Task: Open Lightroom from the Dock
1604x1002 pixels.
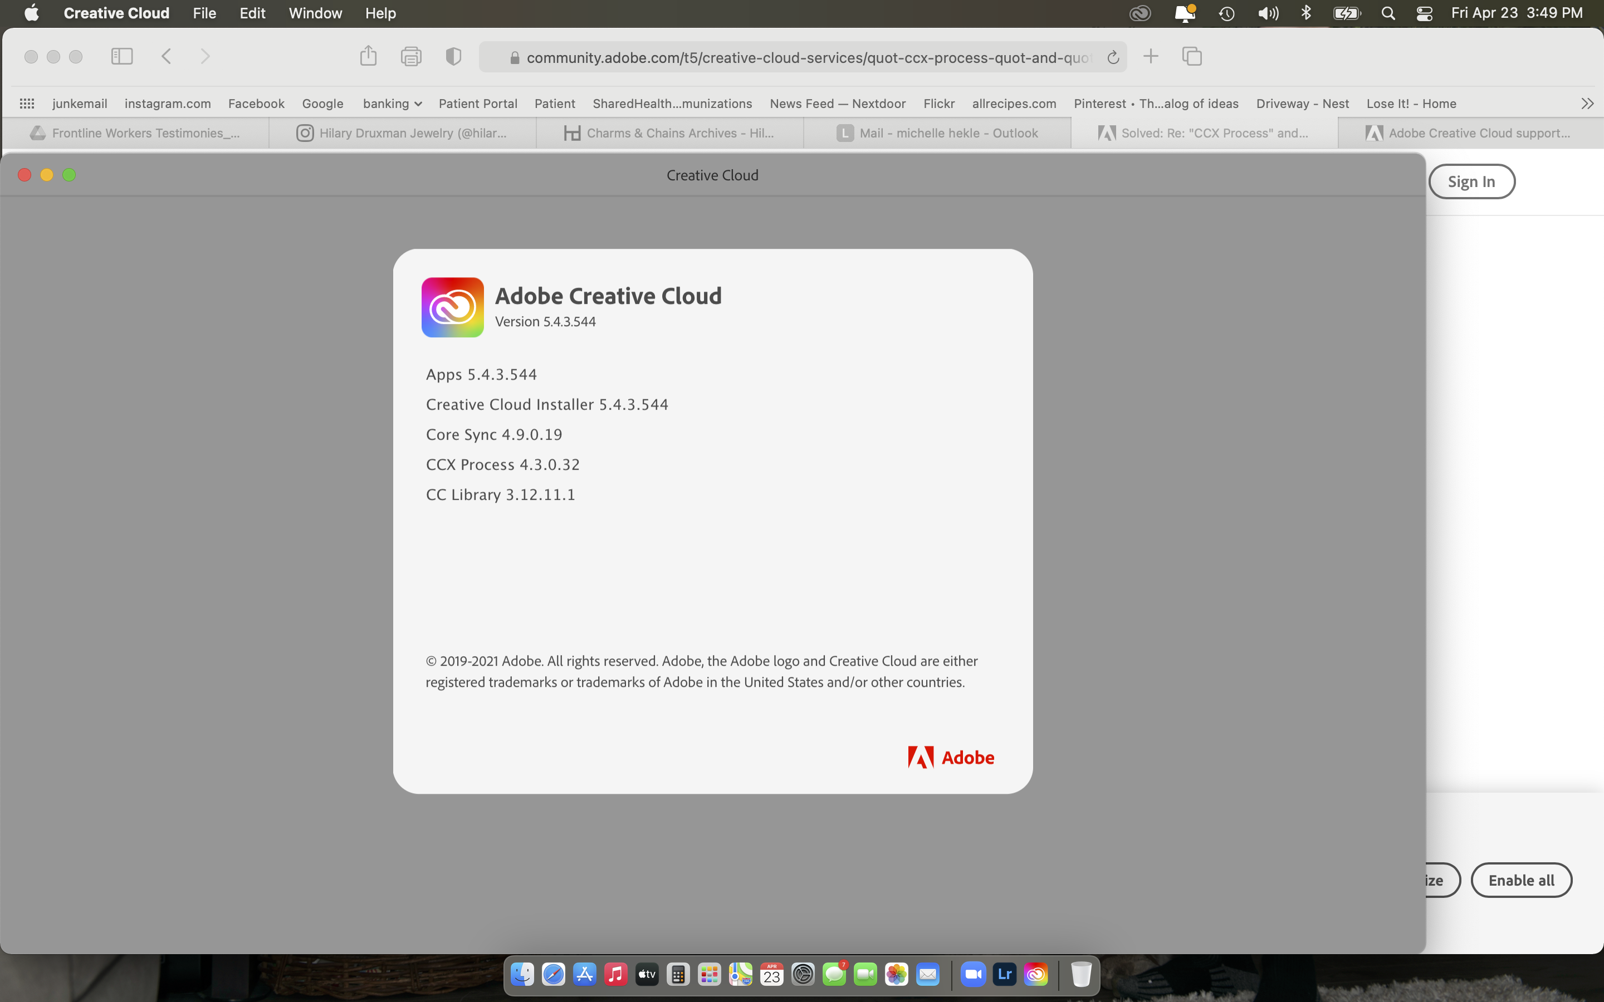Action: tap(1004, 974)
